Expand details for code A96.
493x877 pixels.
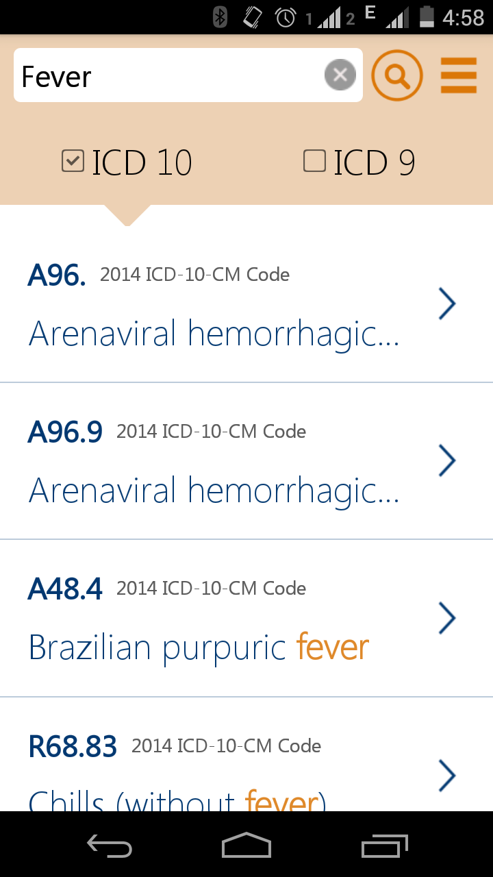click(x=446, y=303)
